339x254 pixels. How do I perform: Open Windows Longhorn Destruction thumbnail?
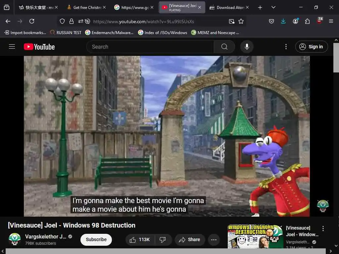coord(255,236)
